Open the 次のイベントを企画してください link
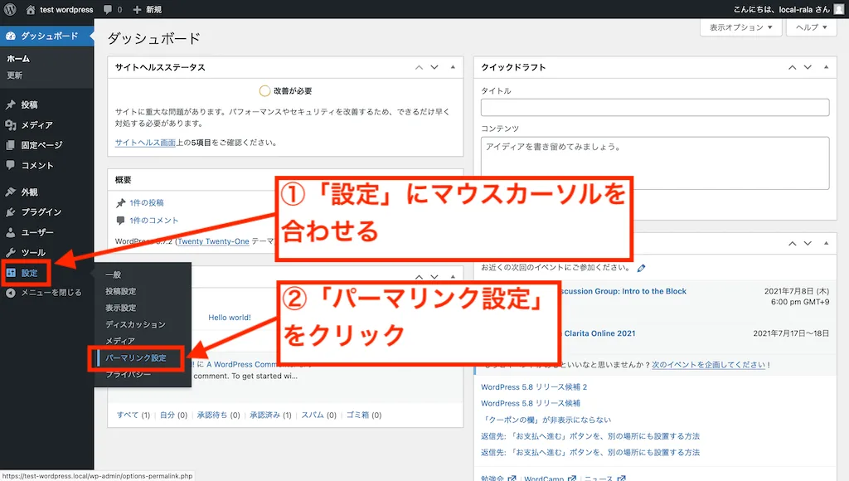The image size is (849, 481). (x=709, y=365)
